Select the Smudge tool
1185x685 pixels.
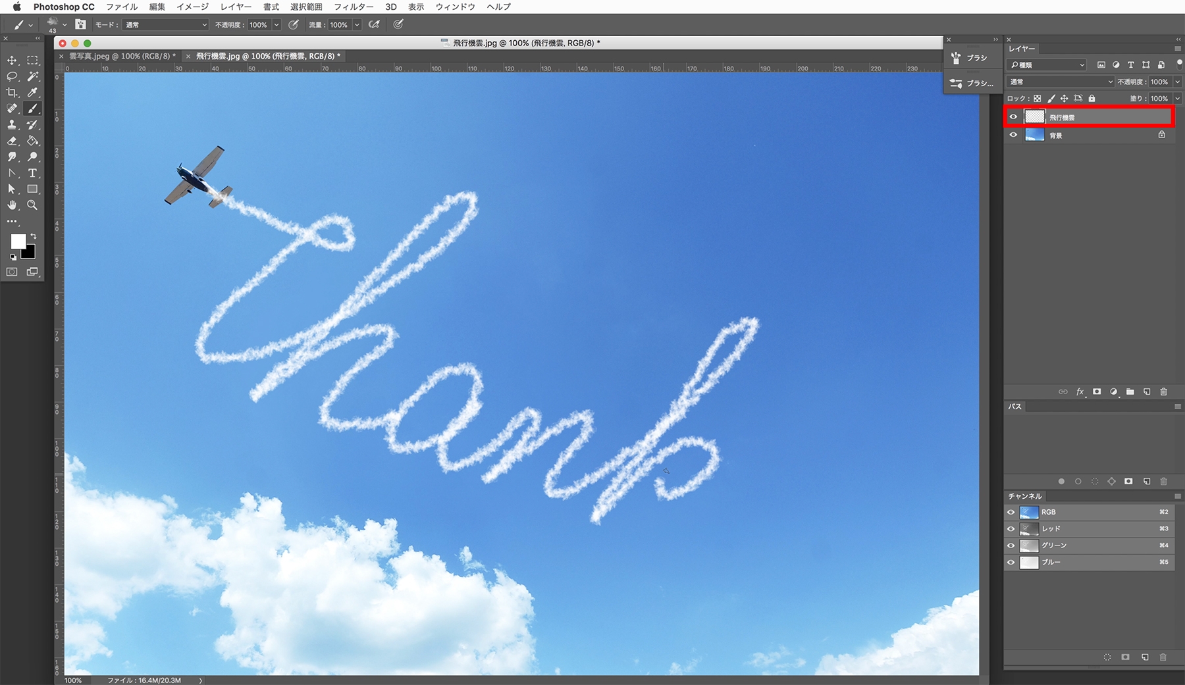coord(12,157)
